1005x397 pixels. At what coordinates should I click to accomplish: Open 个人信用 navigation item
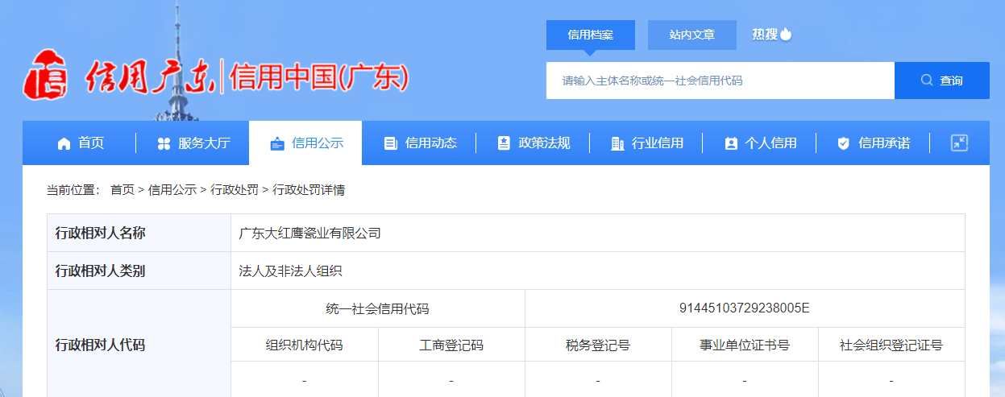759,143
